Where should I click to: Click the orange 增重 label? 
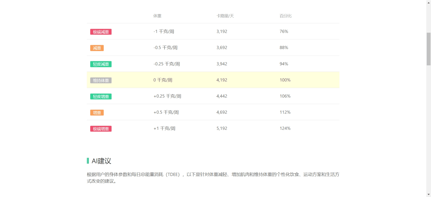click(97, 113)
